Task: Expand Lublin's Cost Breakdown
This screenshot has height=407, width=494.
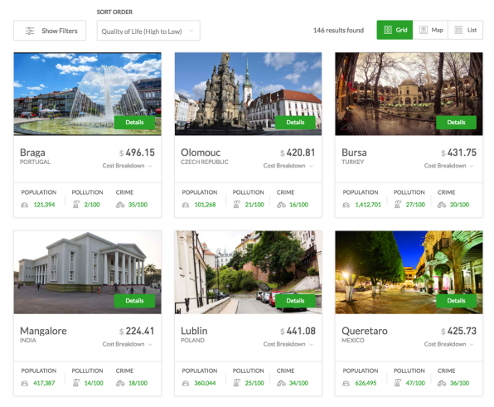Action: 288,344
